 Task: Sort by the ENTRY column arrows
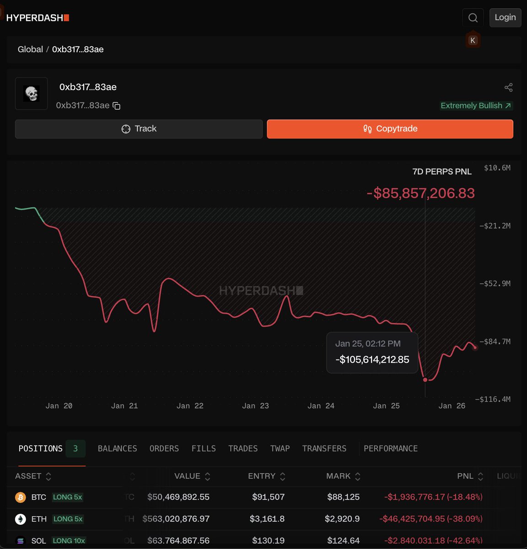click(x=283, y=476)
